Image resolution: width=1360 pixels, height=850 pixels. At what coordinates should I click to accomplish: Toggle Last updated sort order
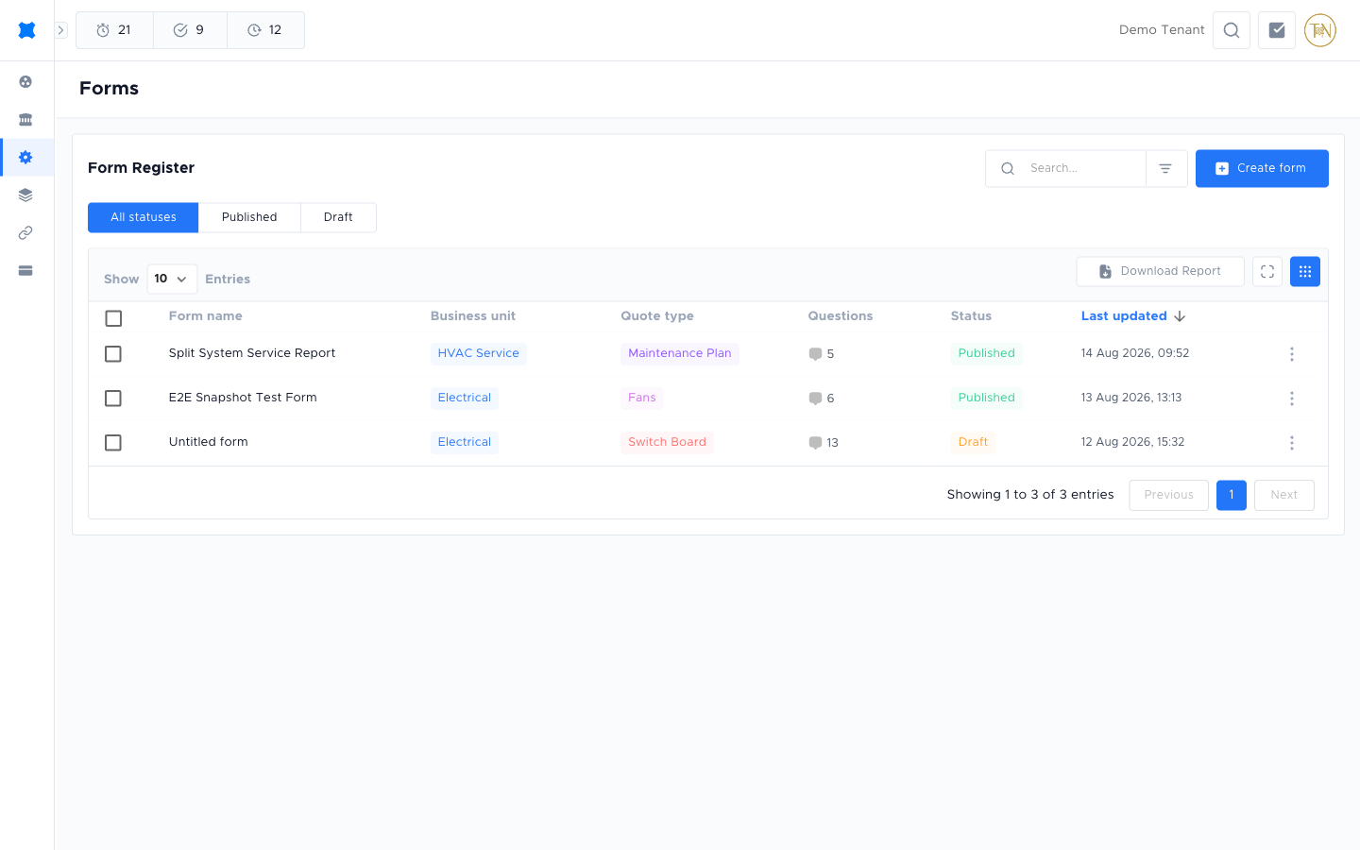tap(1133, 316)
